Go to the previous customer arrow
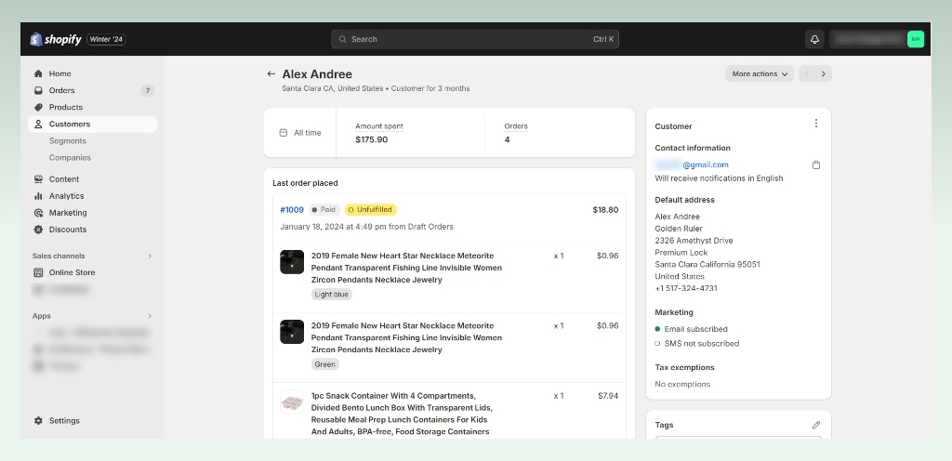952x461 pixels. click(x=807, y=74)
